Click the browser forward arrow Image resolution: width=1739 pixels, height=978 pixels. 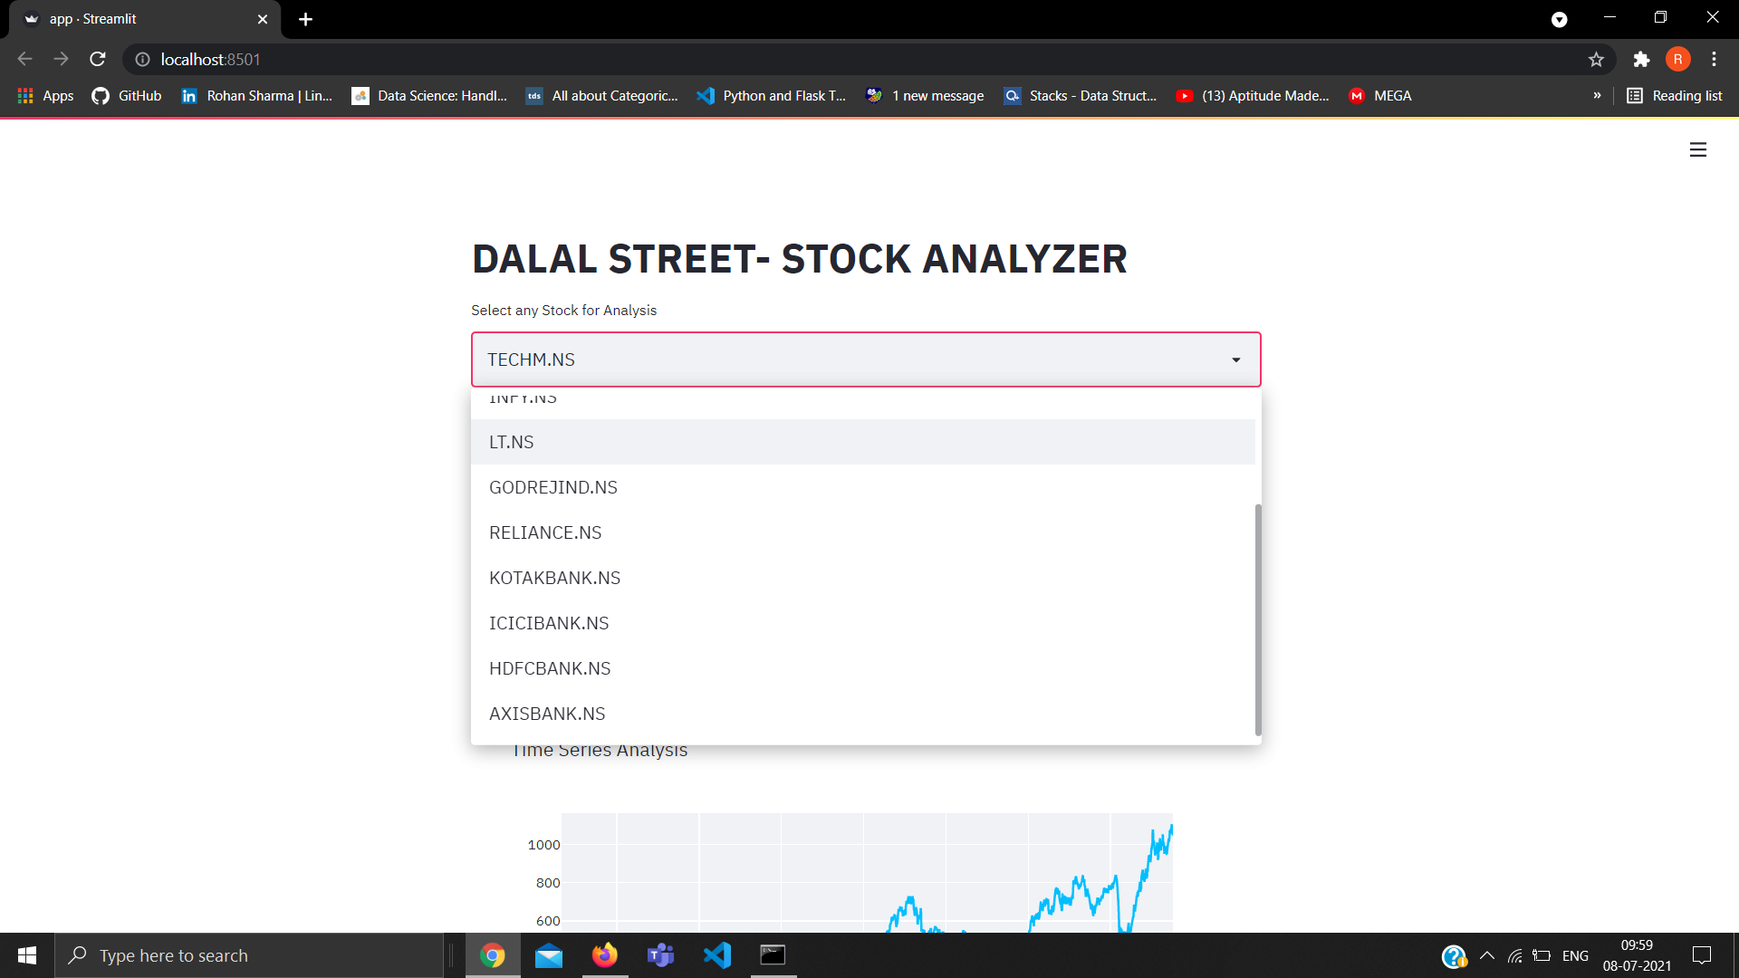(x=61, y=59)
